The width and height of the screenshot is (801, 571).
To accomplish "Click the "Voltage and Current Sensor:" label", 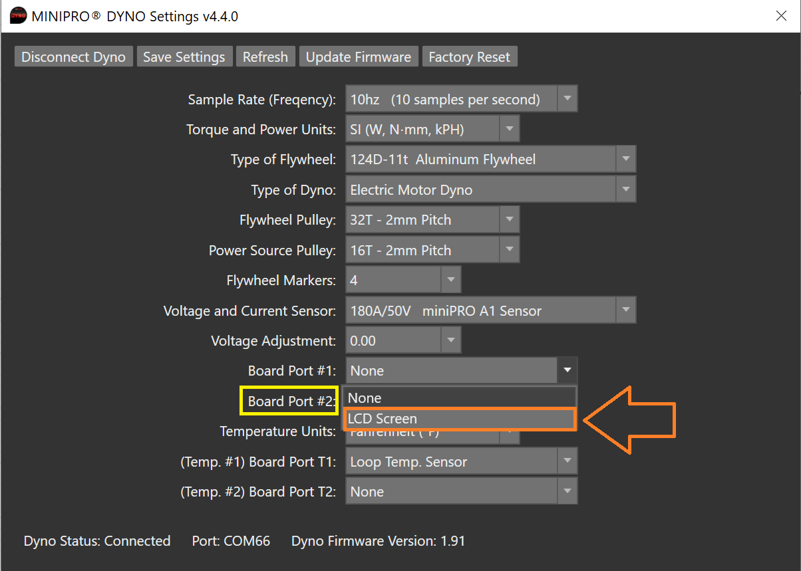I will (x=250, y=311).
